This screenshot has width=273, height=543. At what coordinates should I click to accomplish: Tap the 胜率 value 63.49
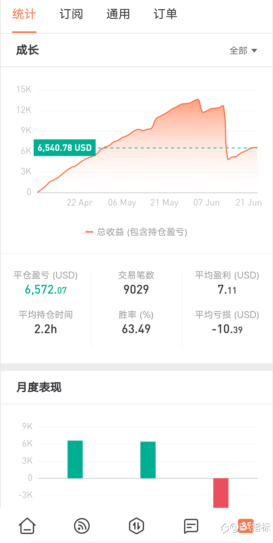coord(136,329)
